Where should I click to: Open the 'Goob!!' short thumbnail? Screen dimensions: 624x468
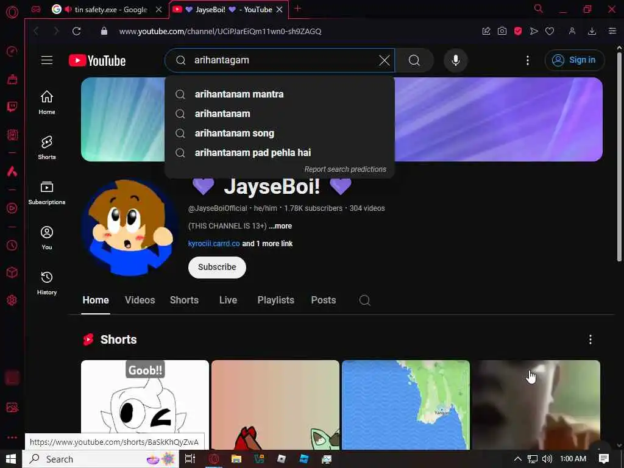(x=145, y=405)
